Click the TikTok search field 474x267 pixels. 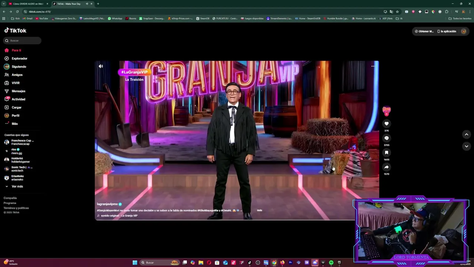22,41
